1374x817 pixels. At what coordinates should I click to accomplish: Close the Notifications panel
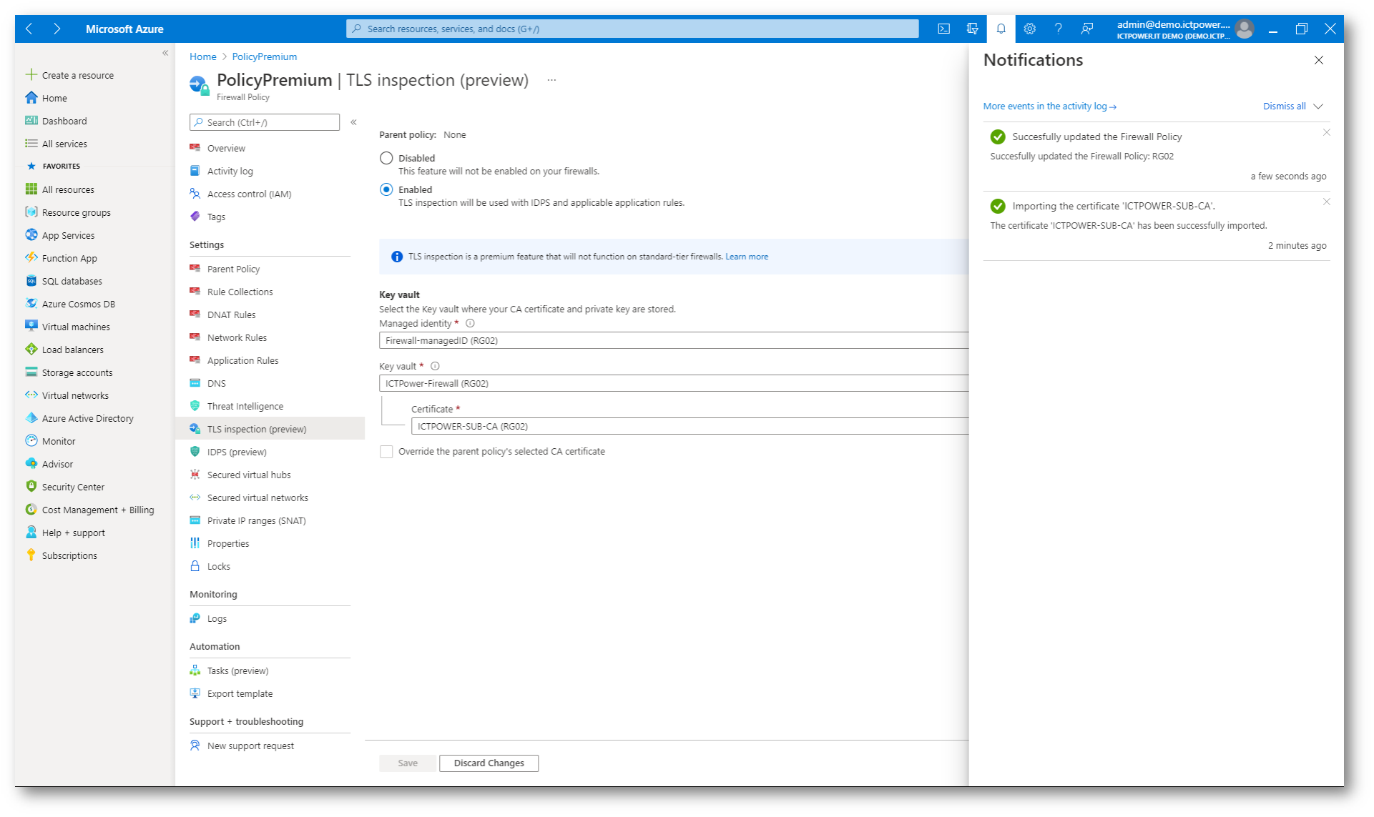(1319, 60)
